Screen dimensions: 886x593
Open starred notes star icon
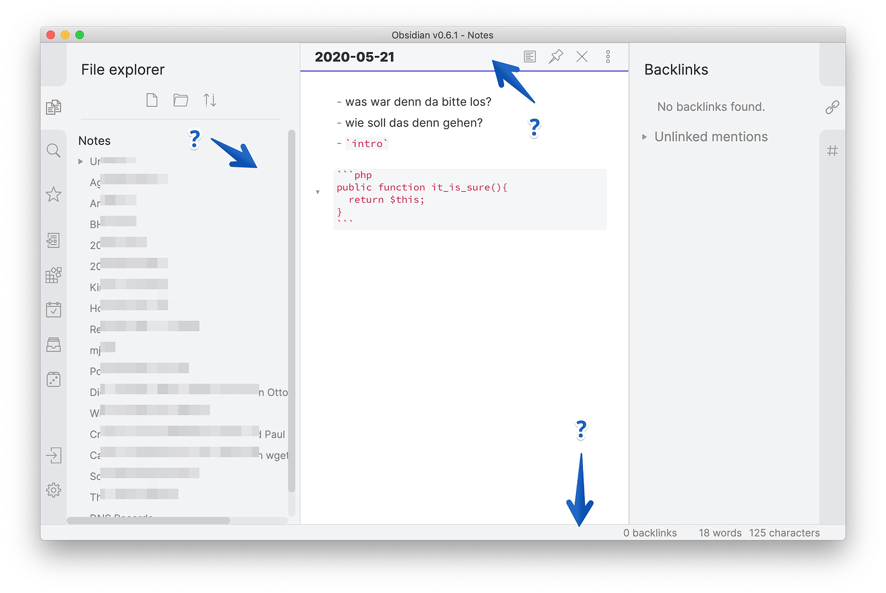click(54, 194)
